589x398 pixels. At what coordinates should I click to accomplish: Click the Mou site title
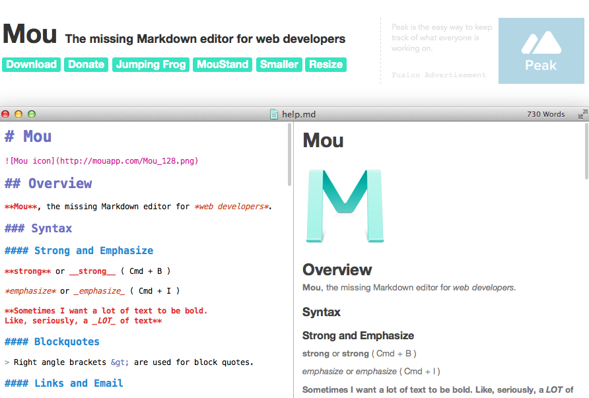click(x=30, y=34)
